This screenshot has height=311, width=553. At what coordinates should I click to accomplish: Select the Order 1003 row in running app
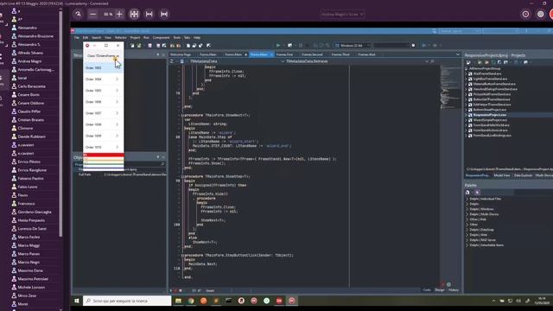[104, 68]
